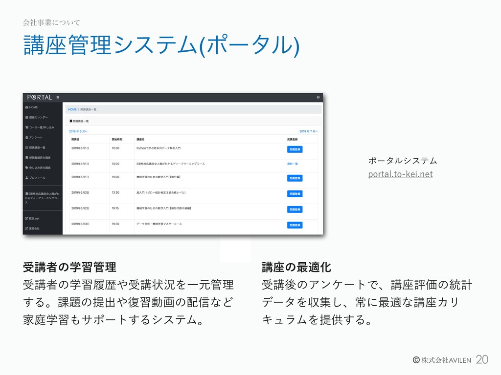
Task: Open the user account icon in the top bar
Action: click(318, 97)
